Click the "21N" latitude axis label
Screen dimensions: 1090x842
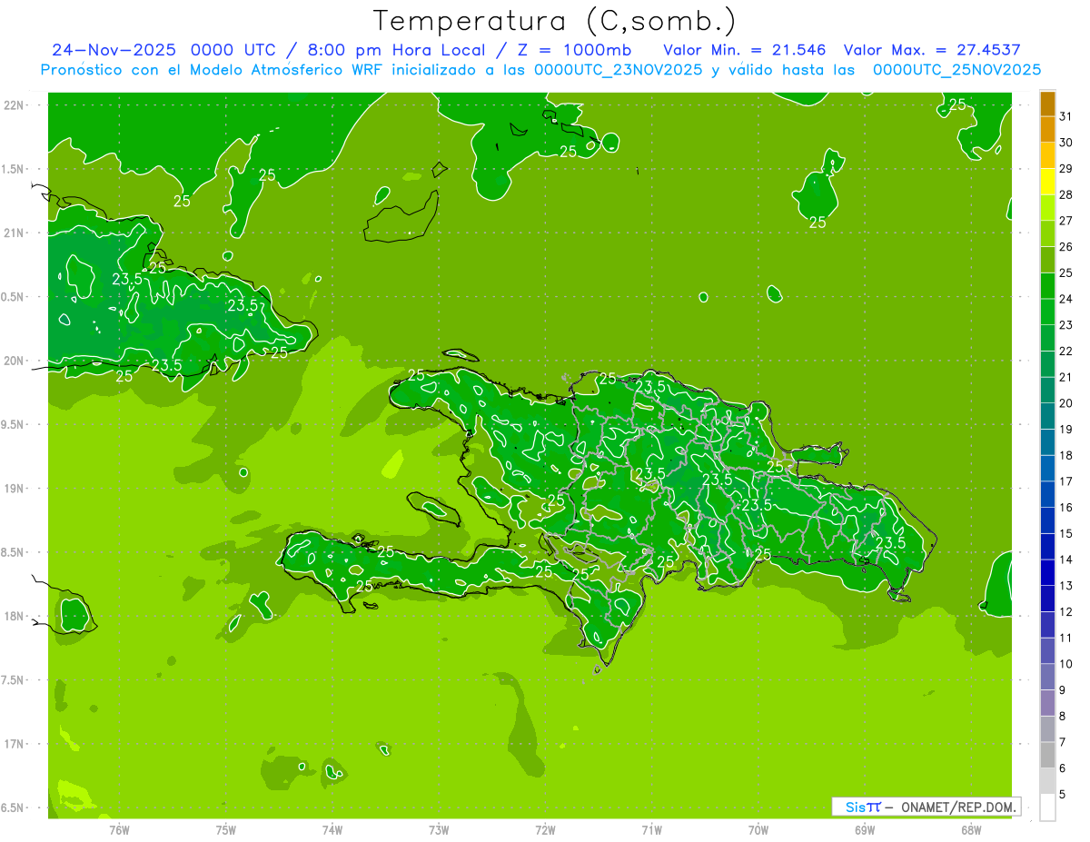(x=14, y=233)
